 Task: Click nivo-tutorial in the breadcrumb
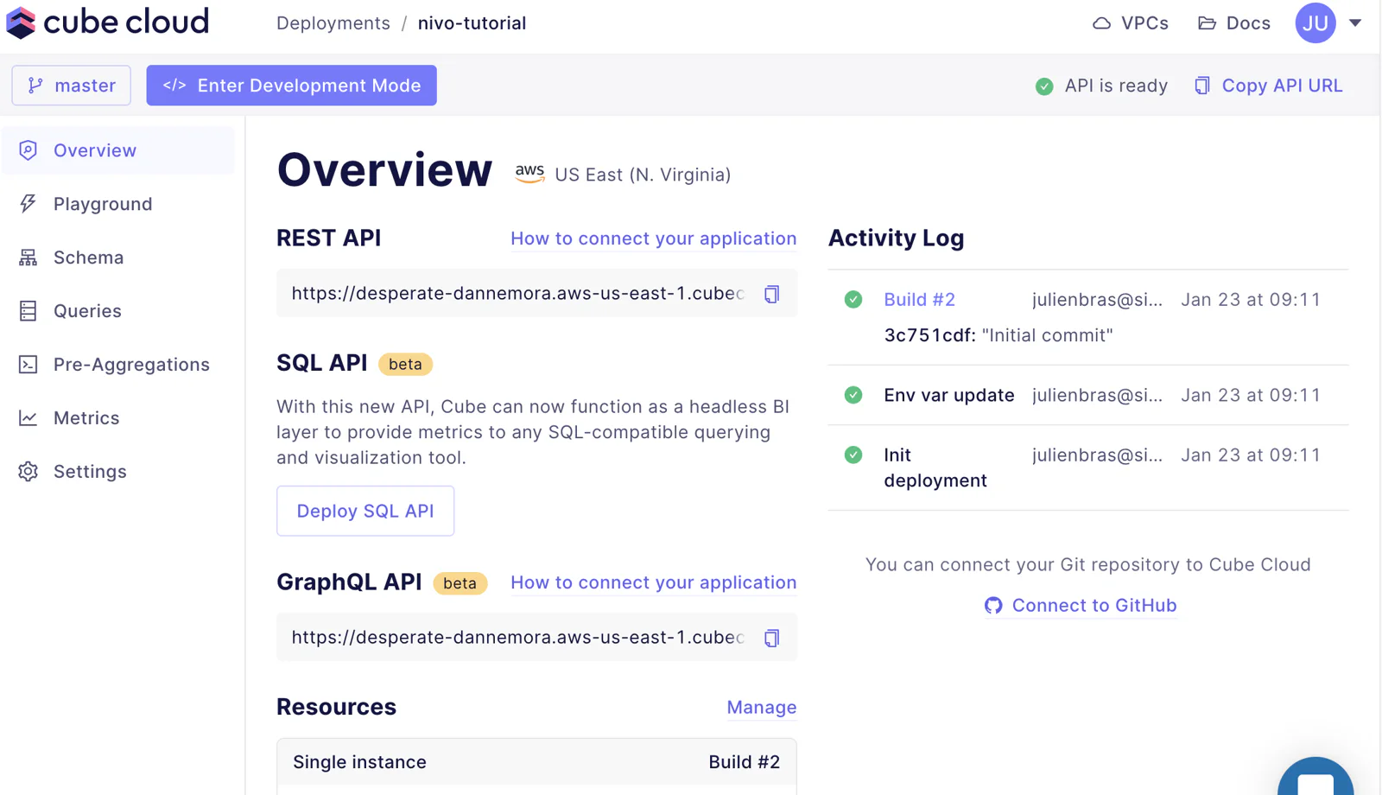click(x=472, y=23)
